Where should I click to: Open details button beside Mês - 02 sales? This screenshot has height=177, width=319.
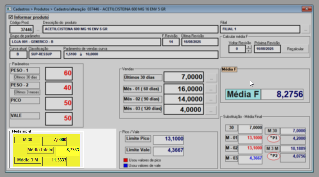[211, 100]
